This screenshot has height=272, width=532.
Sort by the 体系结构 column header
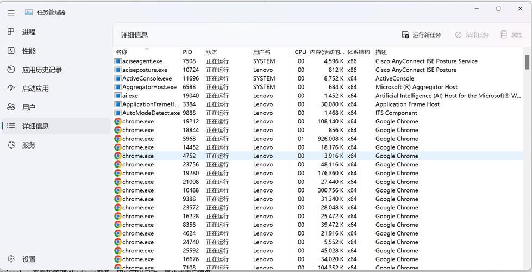[359, 52]
